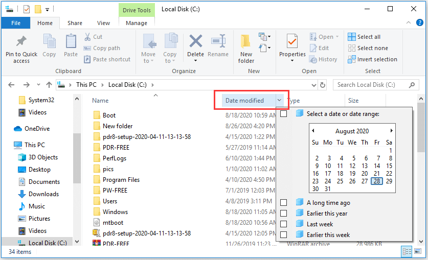Click the Back navigation arrow
The height and width of the screenshot is (260, 428).
coord(11,85)
